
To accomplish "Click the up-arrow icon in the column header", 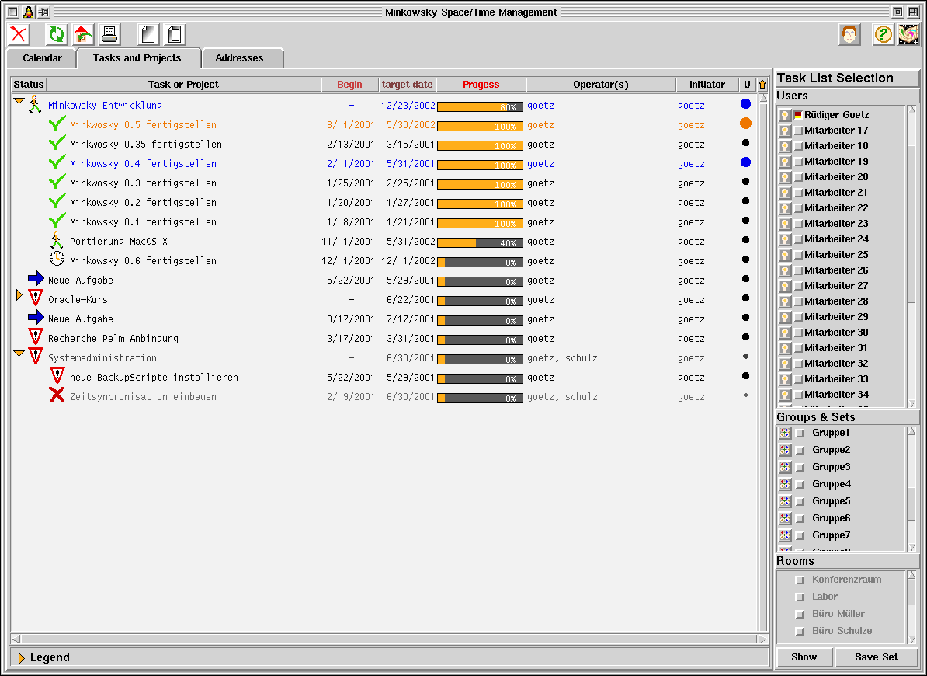I will pyautogui.click(x=762, y=85).
